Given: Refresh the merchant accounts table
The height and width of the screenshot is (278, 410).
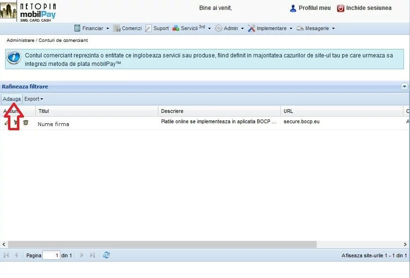Looking at the screenshot, I should click(107, 255).
